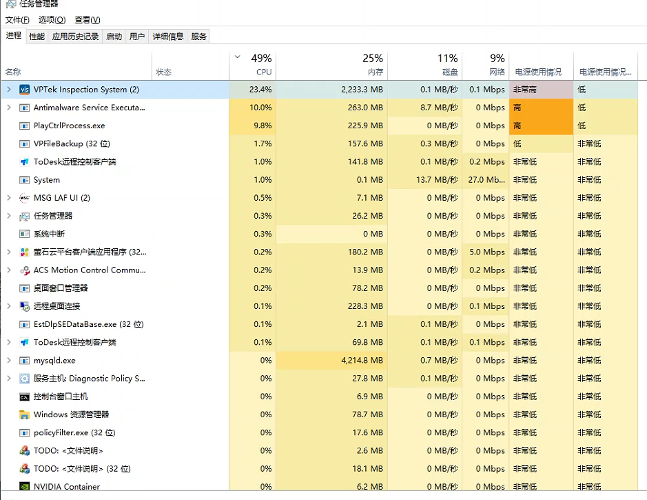Screen dimensions: 647x500
Task: Expand the 服务主机: Diagnostic Policy row
Action: [x=9, y=379]
